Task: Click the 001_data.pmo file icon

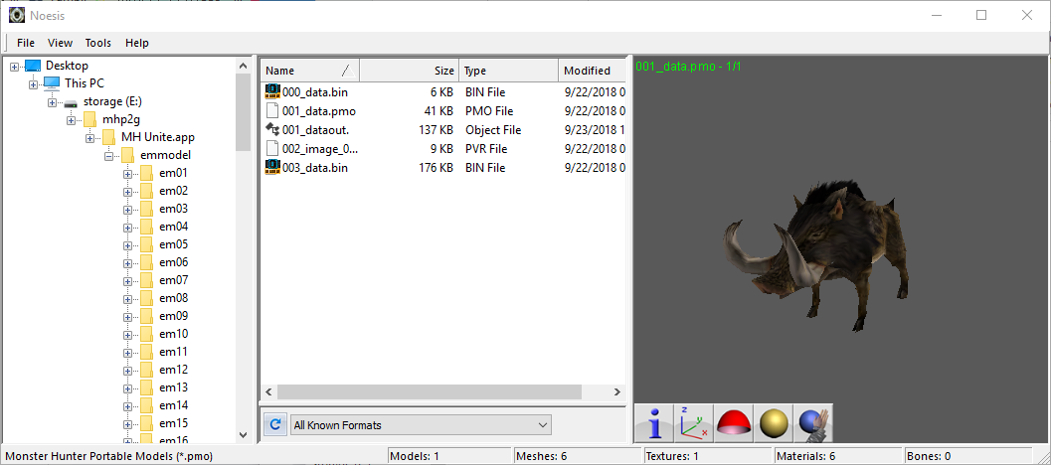Action: click(x=272, y=110)
